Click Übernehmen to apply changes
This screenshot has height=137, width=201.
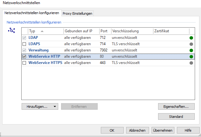162,130
